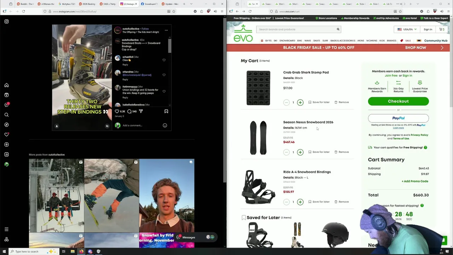Open USA/EN region dropdown
This screenshot has width=453, height=255.
tap(407, 29)
